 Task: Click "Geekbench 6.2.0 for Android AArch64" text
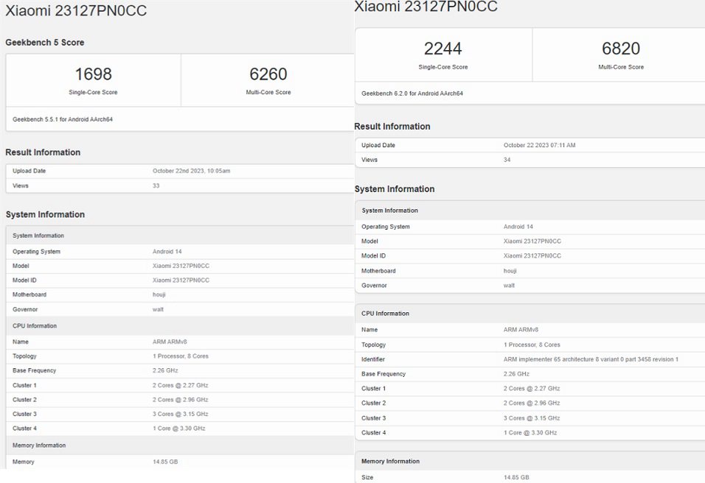coord(412,94)
